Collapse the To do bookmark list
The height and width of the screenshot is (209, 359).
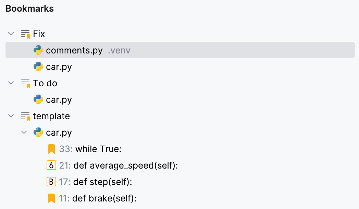click(11, 83)
